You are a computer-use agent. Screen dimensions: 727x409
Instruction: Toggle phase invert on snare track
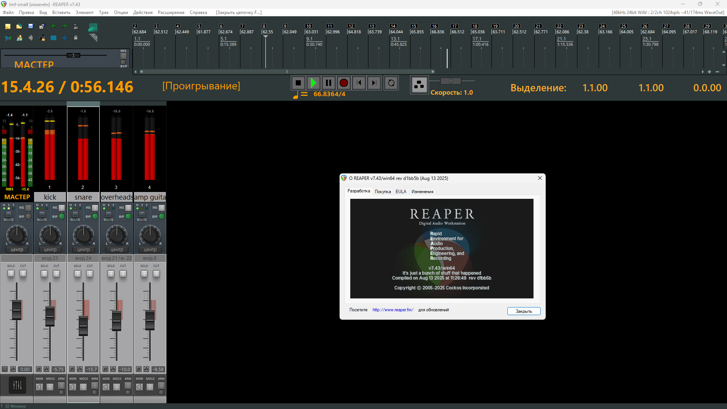pos(72,369)
